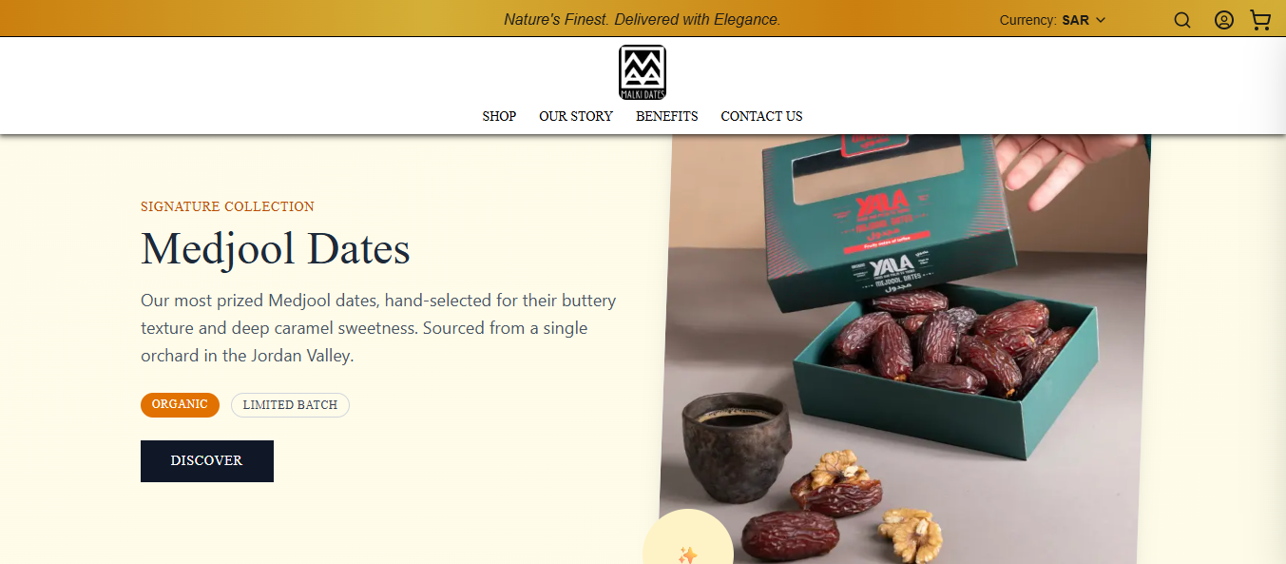Open the user account icon
This screenshot has height=564, width=1286.
(1223, 20)
